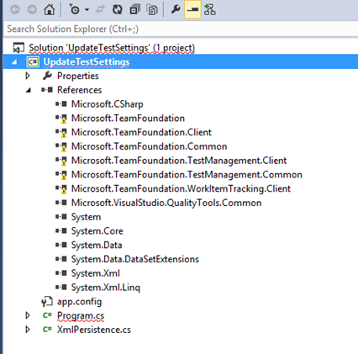Click the C# file icon beside Program.cs

47,315
